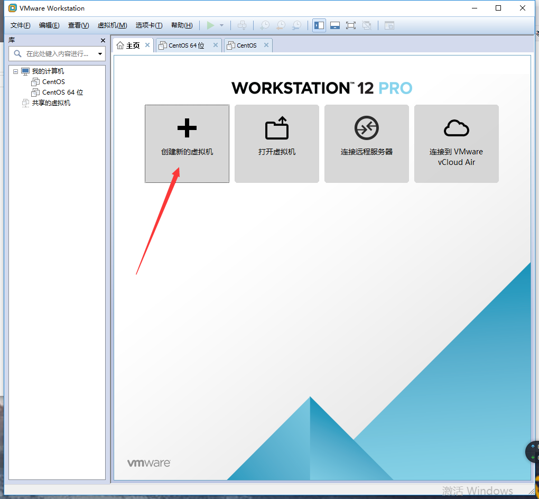Click the send Ctrl+Alt+Del toolbar icon

(242, 25)
